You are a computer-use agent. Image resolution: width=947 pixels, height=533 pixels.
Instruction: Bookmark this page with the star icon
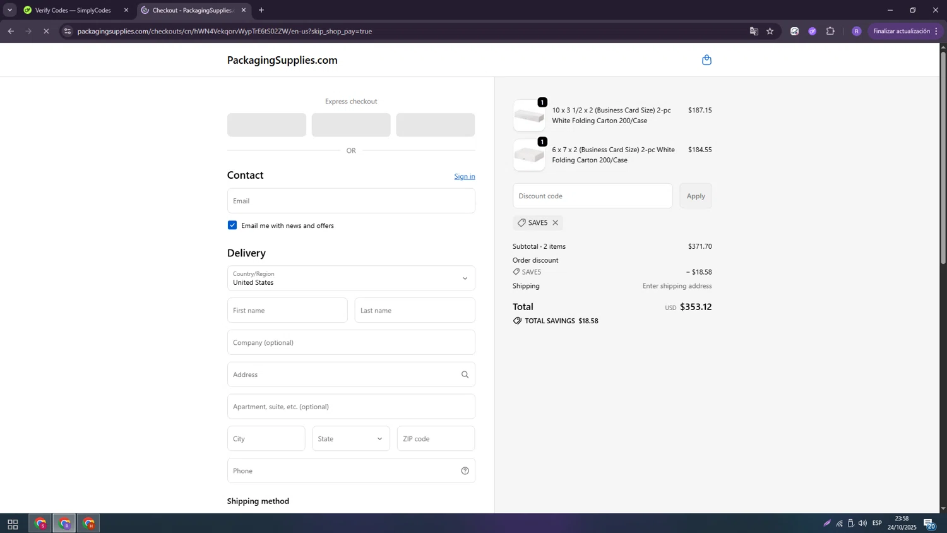pyautogui.click(x=770, y=31)
